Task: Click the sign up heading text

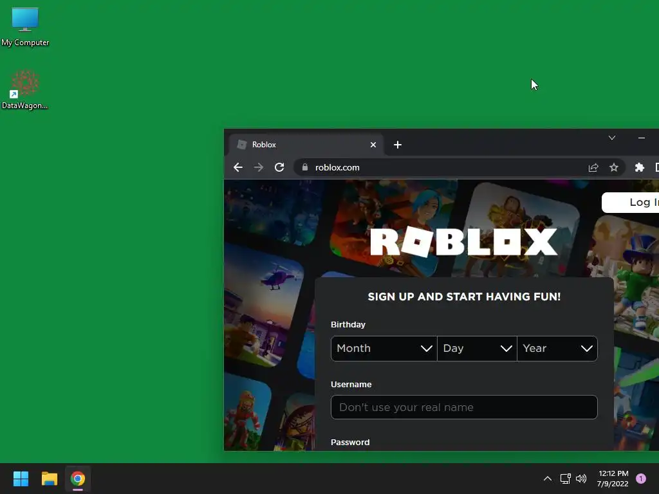Action: coord(464,297)
